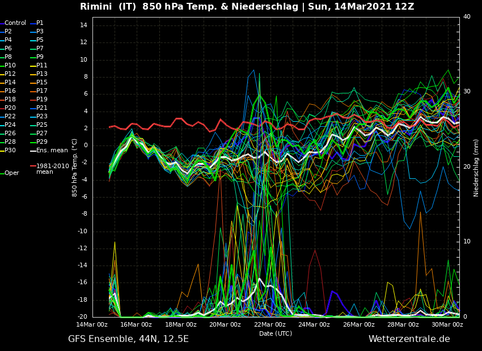Viewport: 482px width, 351px height.
Task: Click the P5 legend label
Action: pyautogui.click(x=40, y=40)
